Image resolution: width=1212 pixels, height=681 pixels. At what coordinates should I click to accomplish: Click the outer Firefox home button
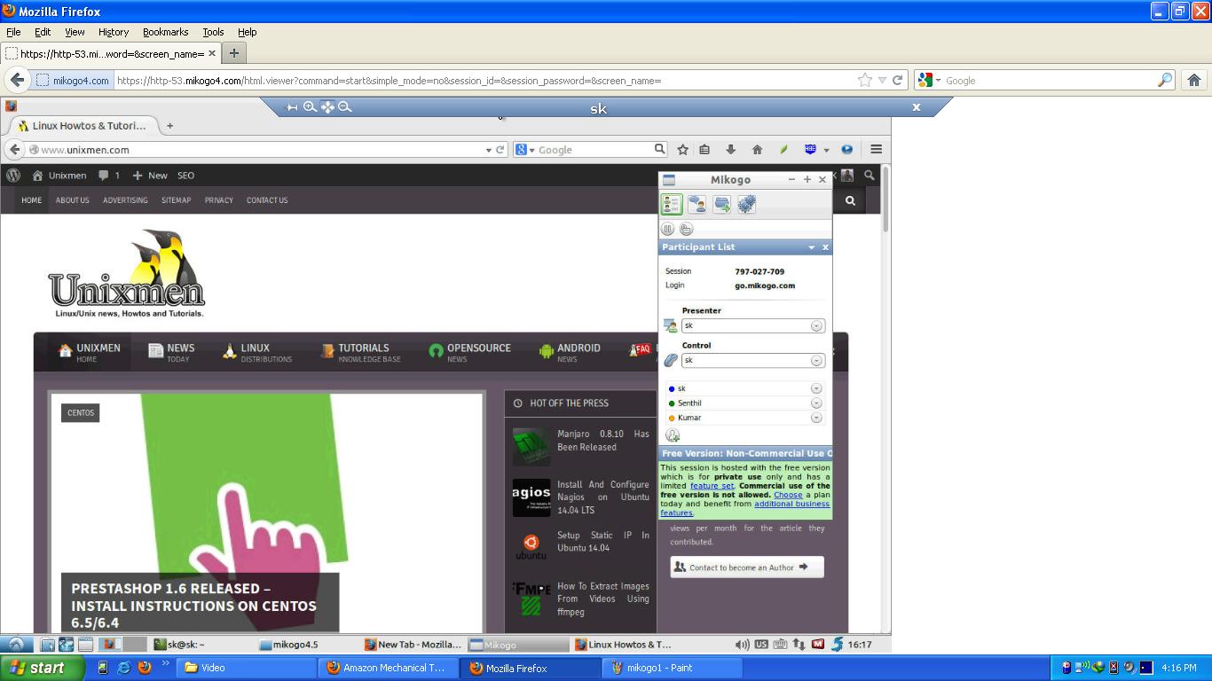[x=1194, y=80]
